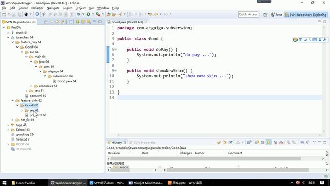Click the IME soft keyboard icon

[315, 40]
